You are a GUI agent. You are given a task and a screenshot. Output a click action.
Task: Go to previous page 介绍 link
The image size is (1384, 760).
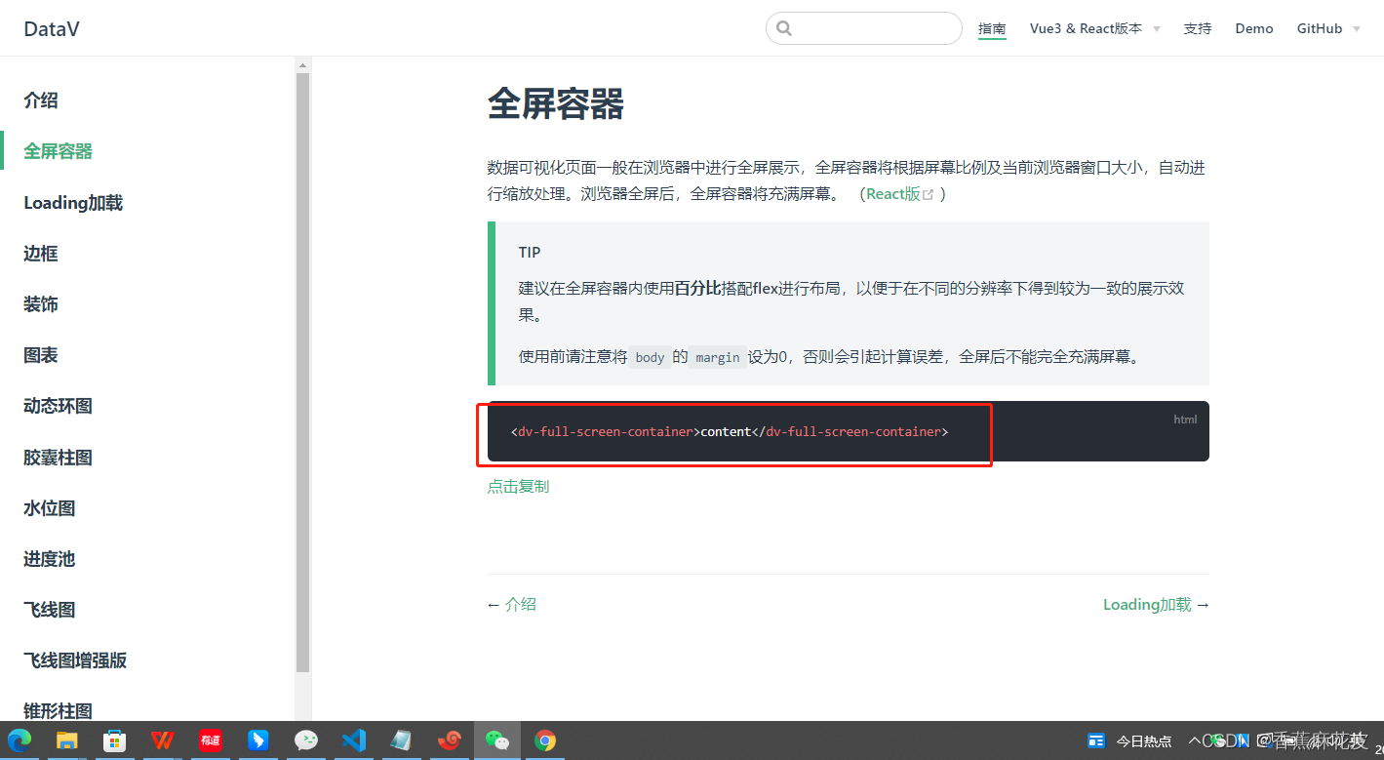[x=520, y=604]
